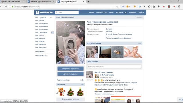
Task: Switch to the Просто Так tab
Action: 11,2
